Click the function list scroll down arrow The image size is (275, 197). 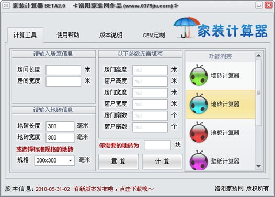[x=258, y=166]
